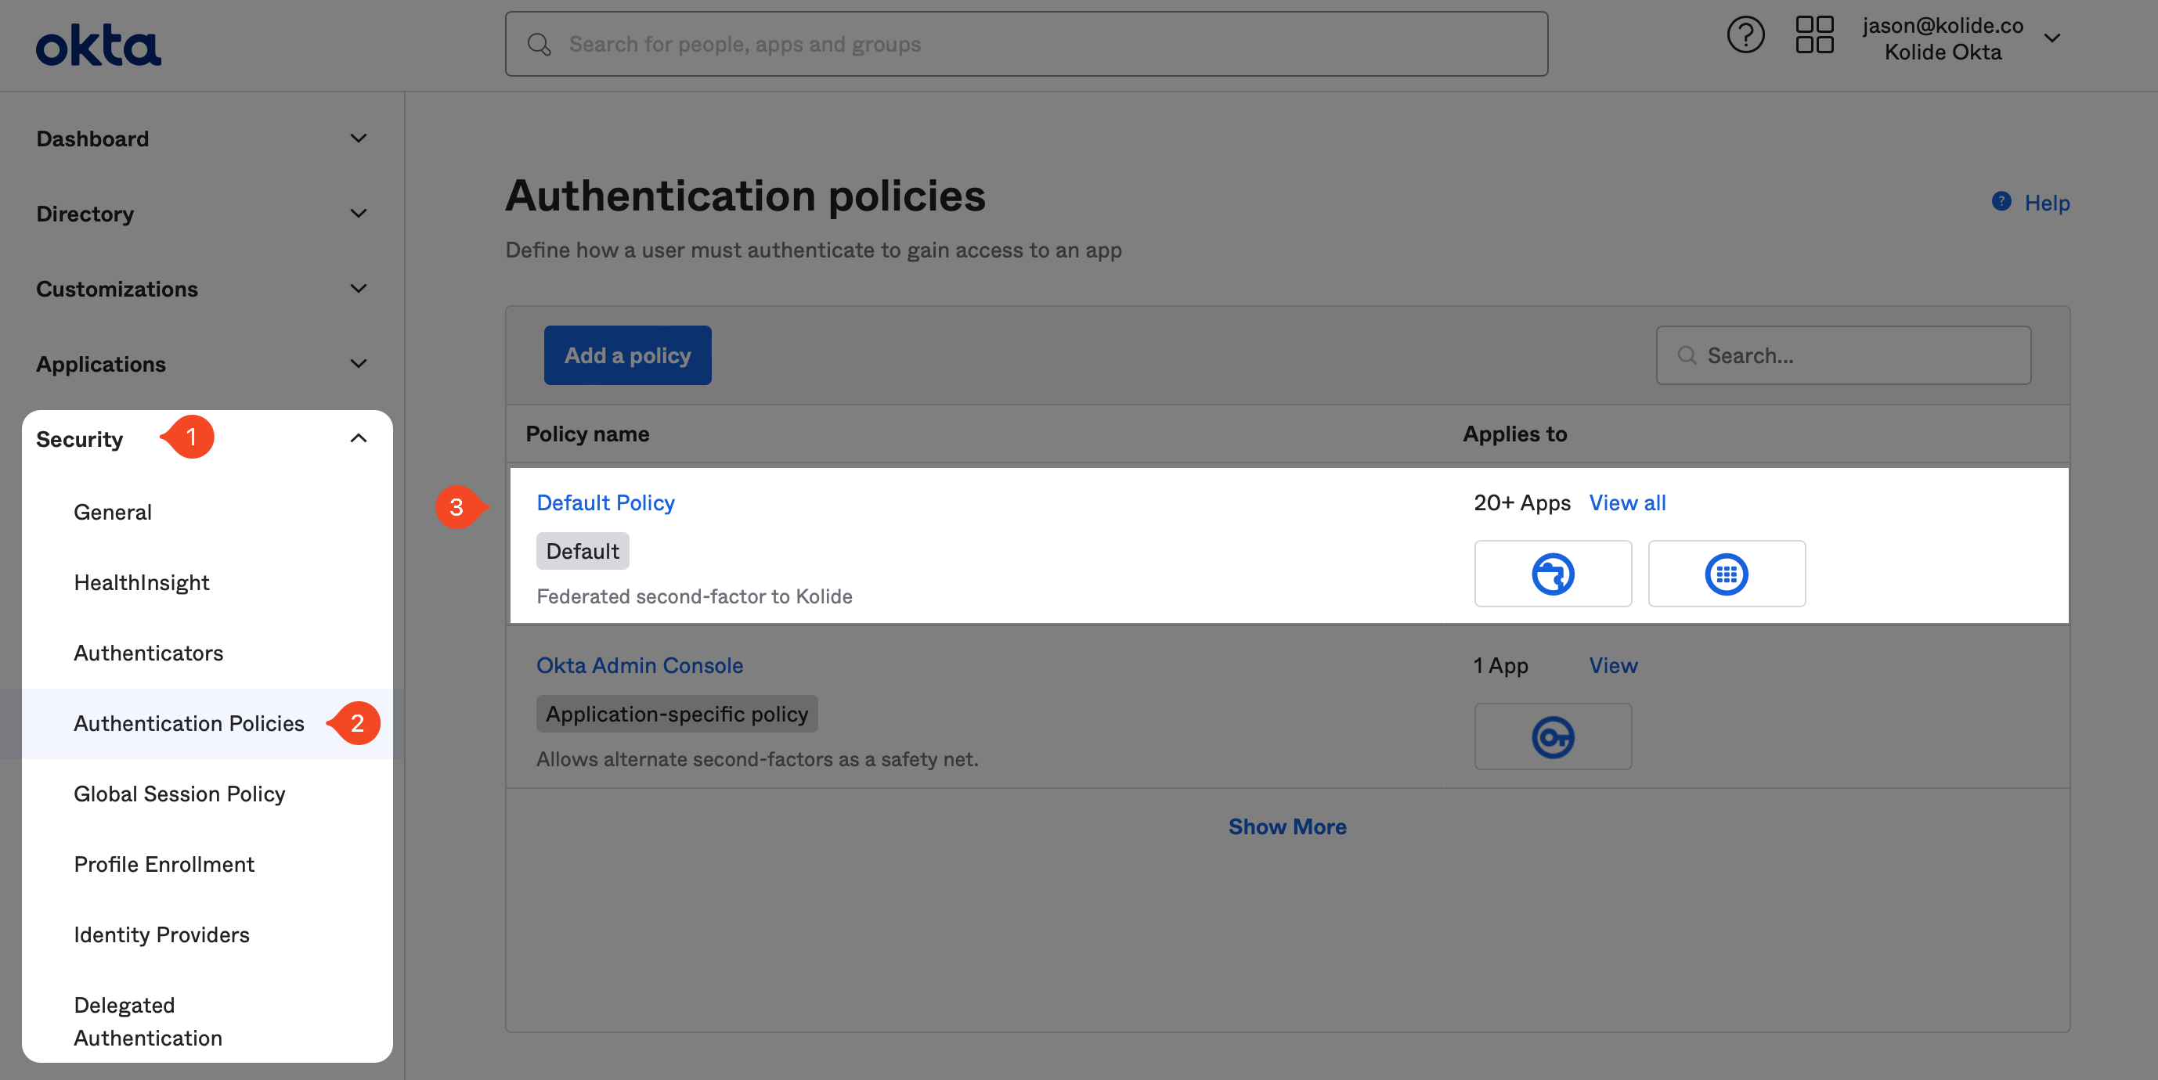Image resolution: width=2158 pixels, height=1080 pixels.
Task: Collapse the Security section chevron
Action: [x=359, y=439]
